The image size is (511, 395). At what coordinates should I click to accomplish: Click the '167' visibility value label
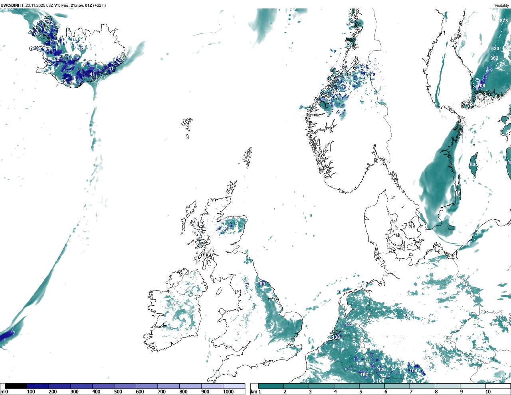click(x=364, y=375)
